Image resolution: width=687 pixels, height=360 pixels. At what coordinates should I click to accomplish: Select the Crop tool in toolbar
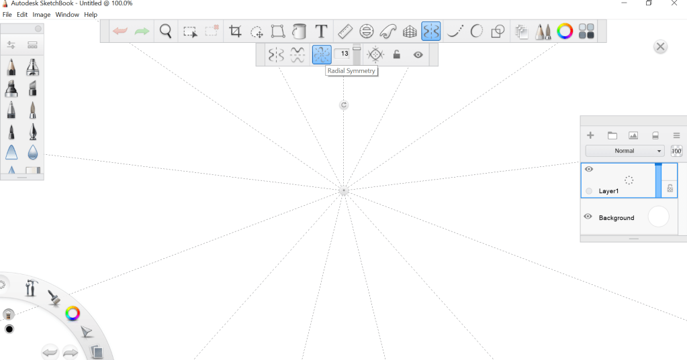235,32
